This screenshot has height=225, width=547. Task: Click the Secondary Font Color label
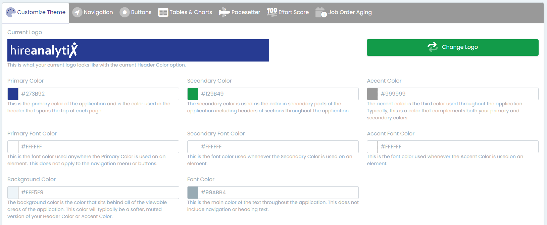pyautogui.click(x=216, y=134)
